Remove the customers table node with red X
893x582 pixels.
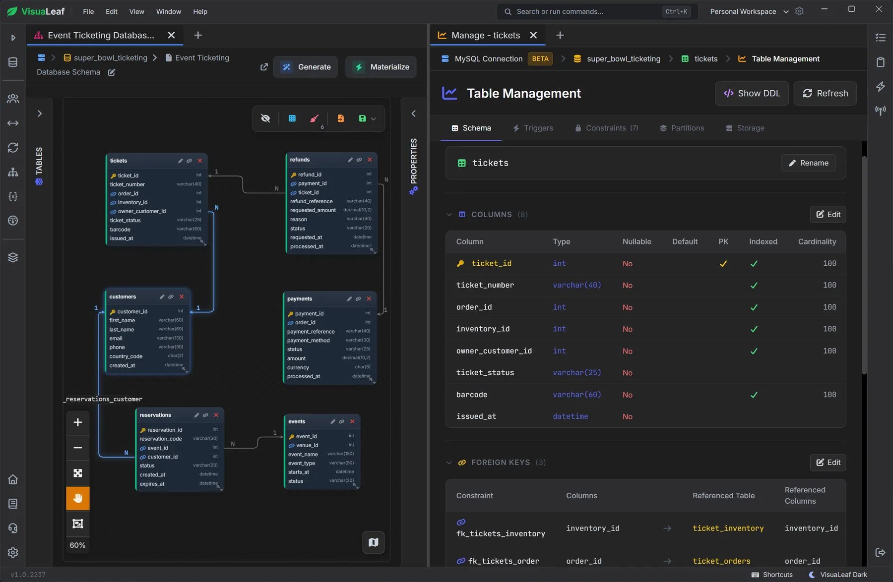(x=182, y=296)
